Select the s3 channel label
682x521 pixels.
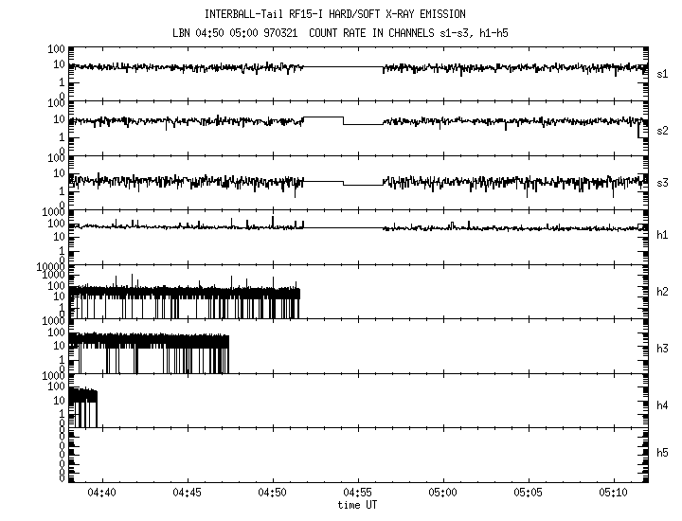[x=663, y=183]
